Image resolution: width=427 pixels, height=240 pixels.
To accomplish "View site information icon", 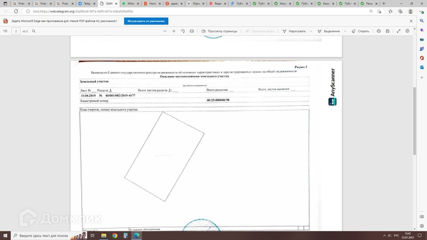I will (x=28, y=11).
